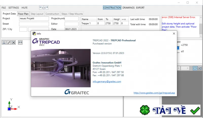Click the +2750 level label
This screenshot has width=203, height=118.
[x=184, y=45]
